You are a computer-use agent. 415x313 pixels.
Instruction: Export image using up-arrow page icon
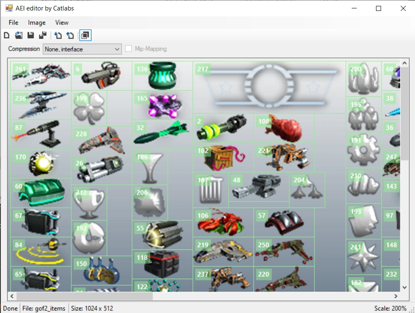tap(70, 35)
